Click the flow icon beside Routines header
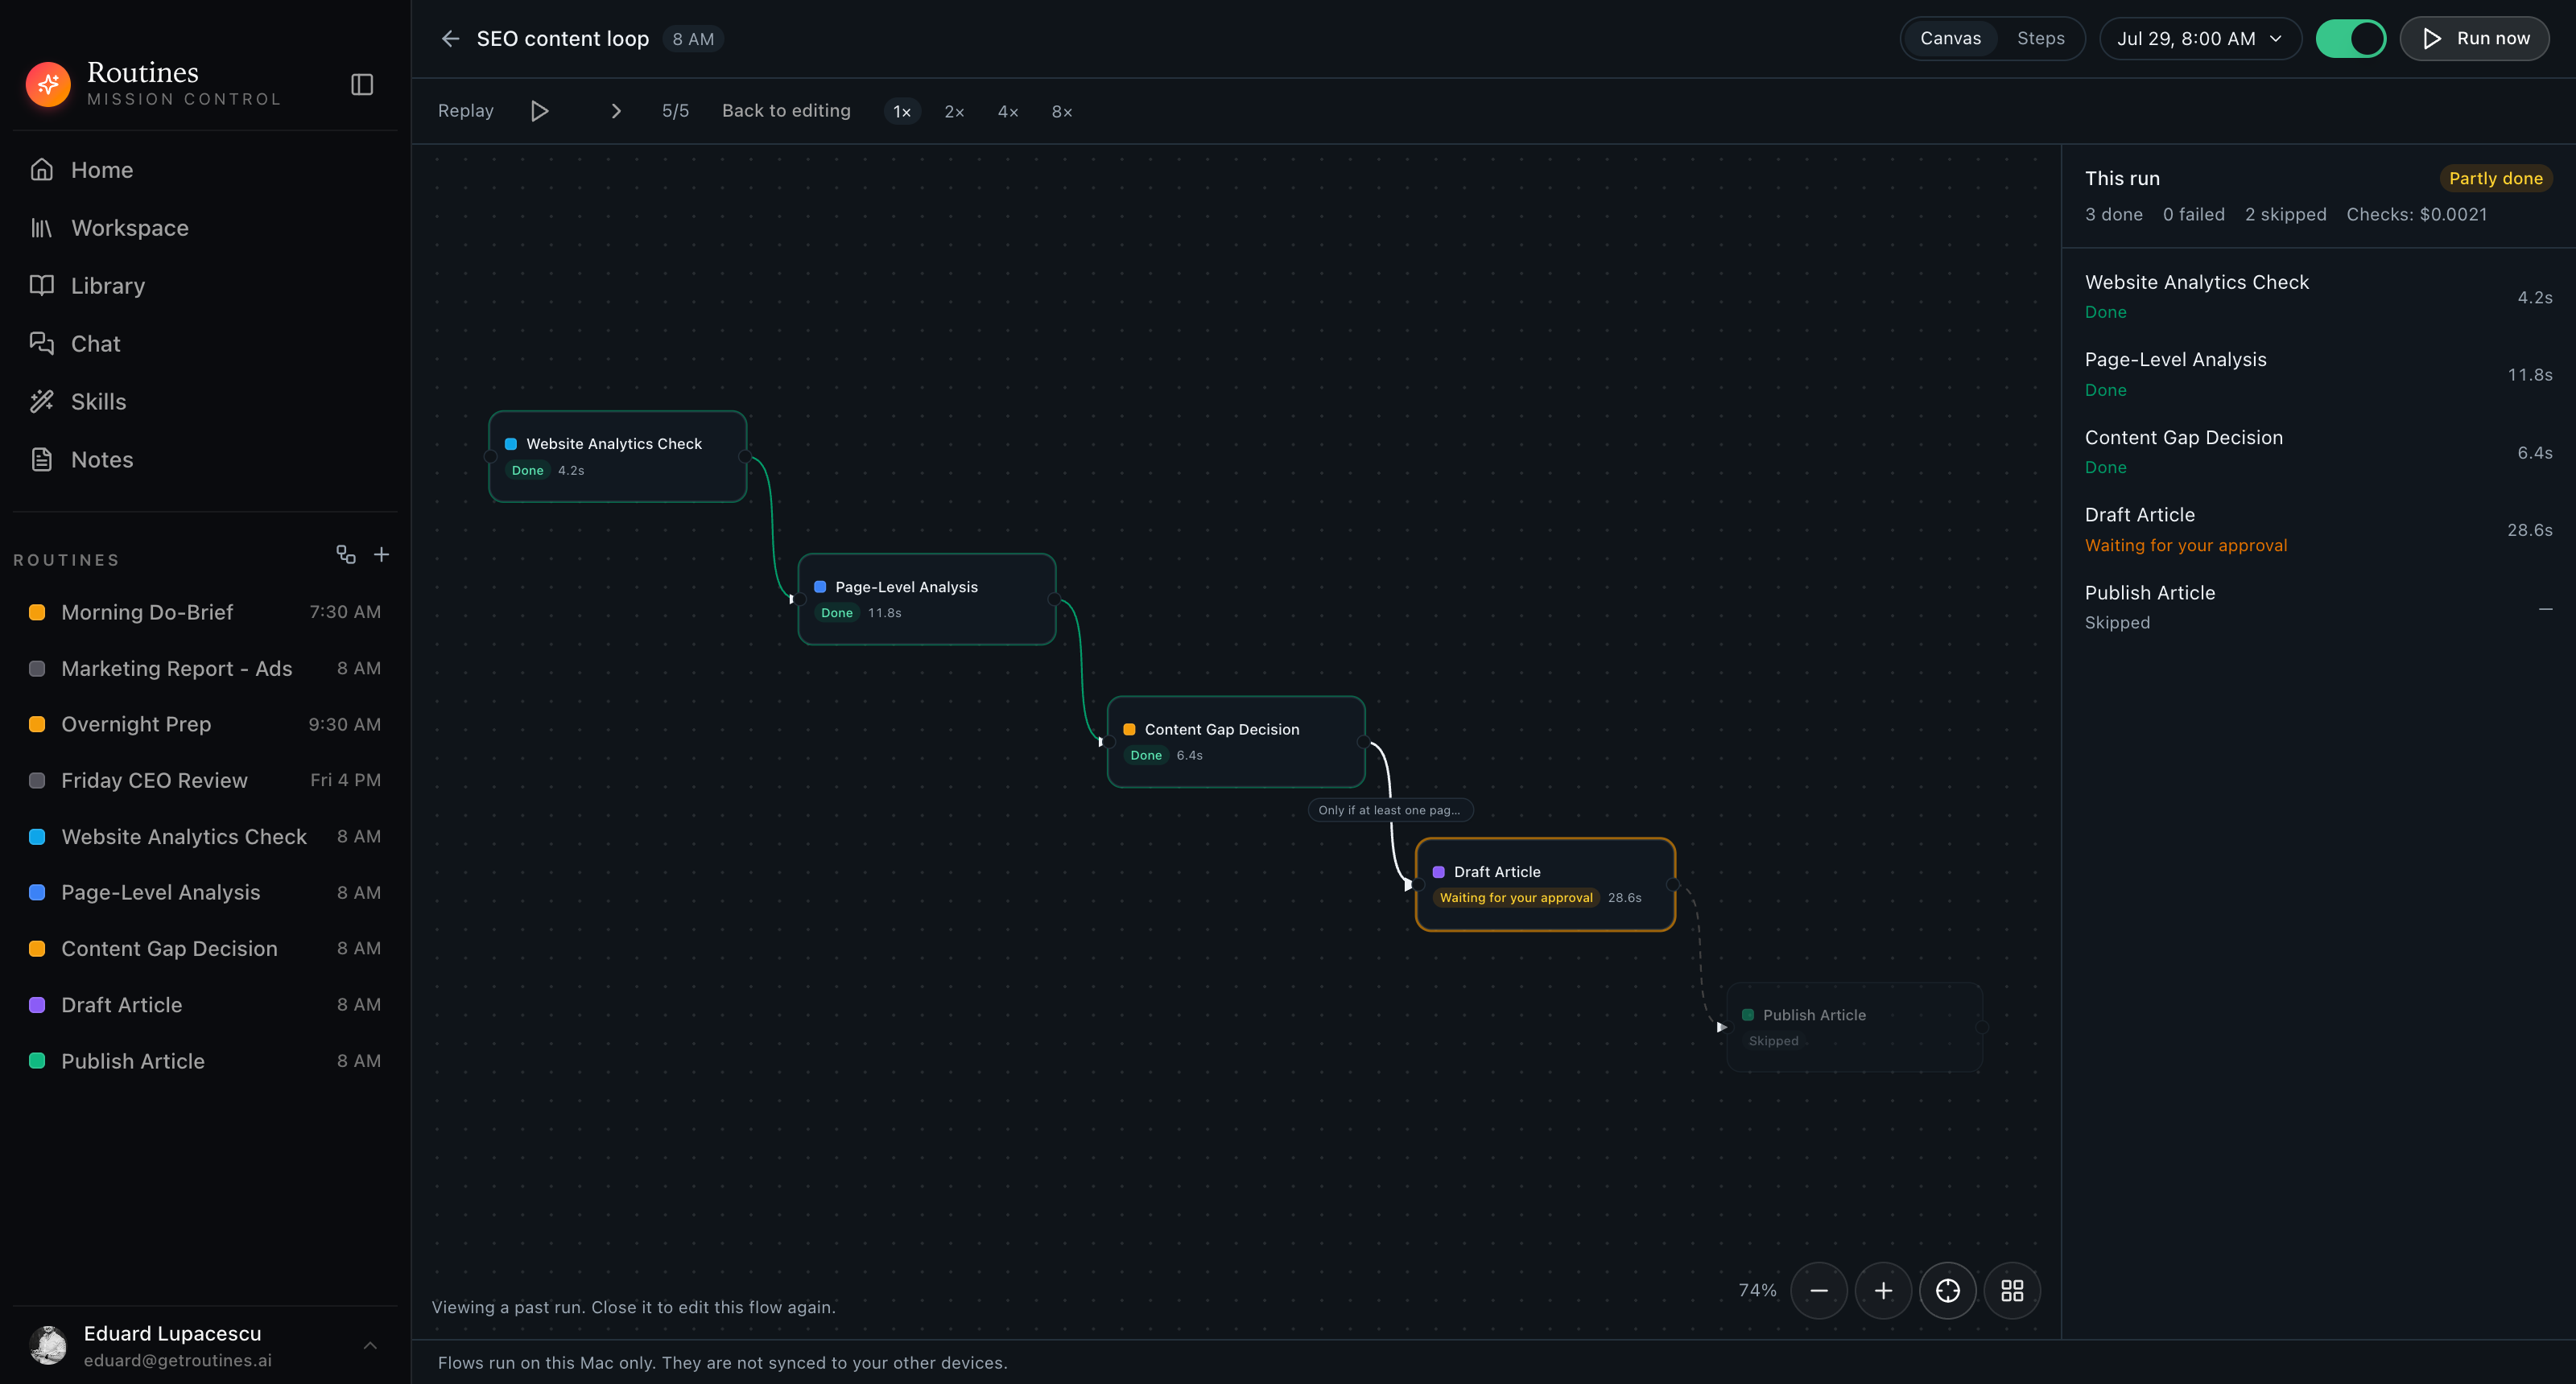Screen dimensions: 2576x1384 pyautogui.click(x=346, y=554)
